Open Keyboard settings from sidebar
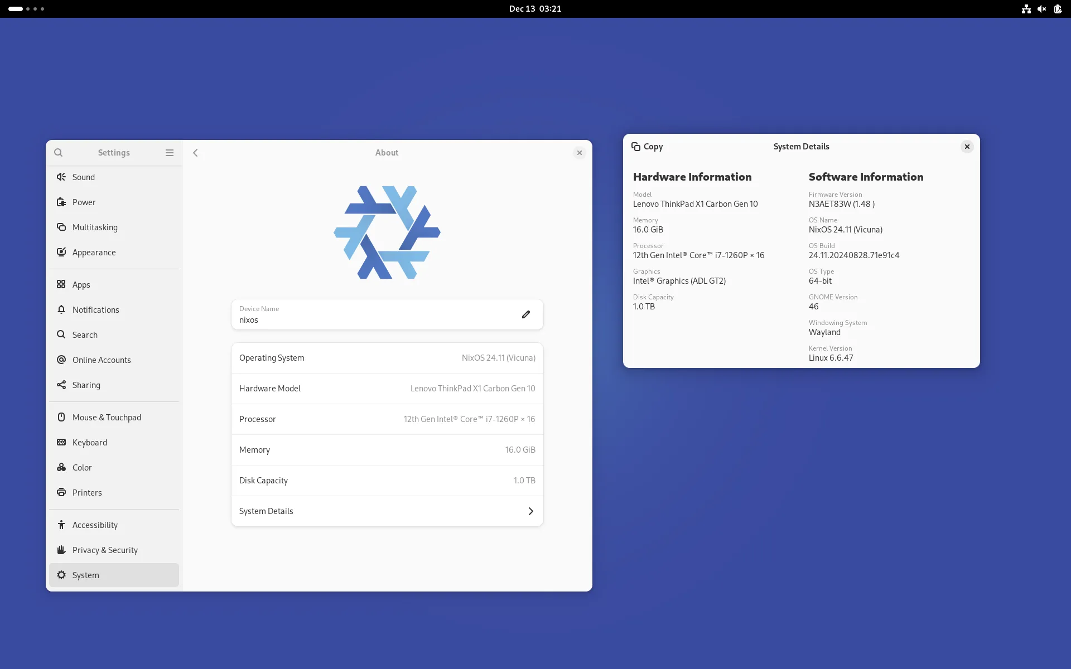This screenshot has width=1071, height=669. (114, 442)
